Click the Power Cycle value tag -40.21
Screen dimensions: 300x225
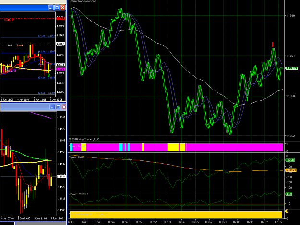point(289,160)
